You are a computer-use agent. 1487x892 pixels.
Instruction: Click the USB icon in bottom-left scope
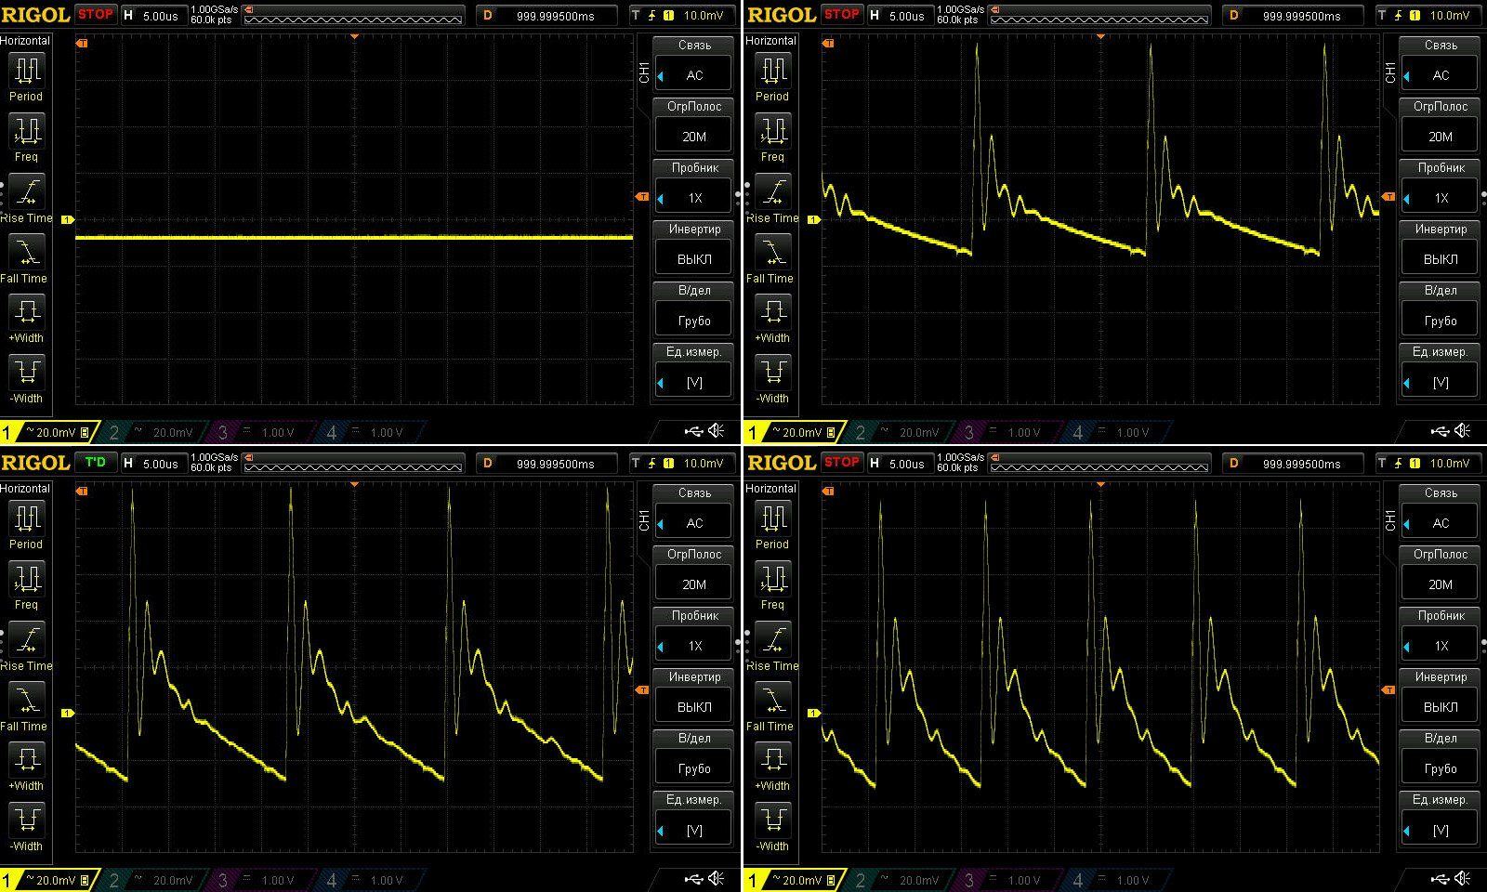click(693, 879)
